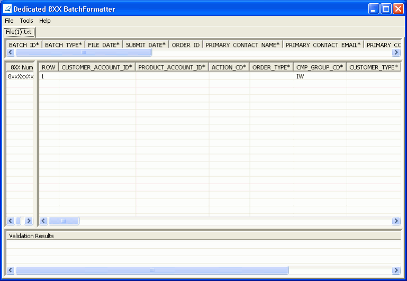Click left arrow of 8XX Num scrollbar
The height and width of the screenshot is (281, 407).
click(11, 221)
